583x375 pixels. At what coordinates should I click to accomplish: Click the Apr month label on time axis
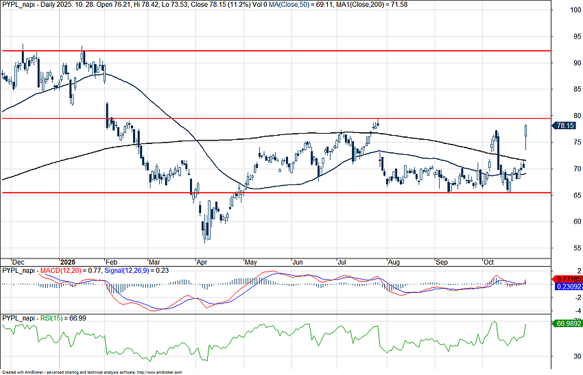200,262
